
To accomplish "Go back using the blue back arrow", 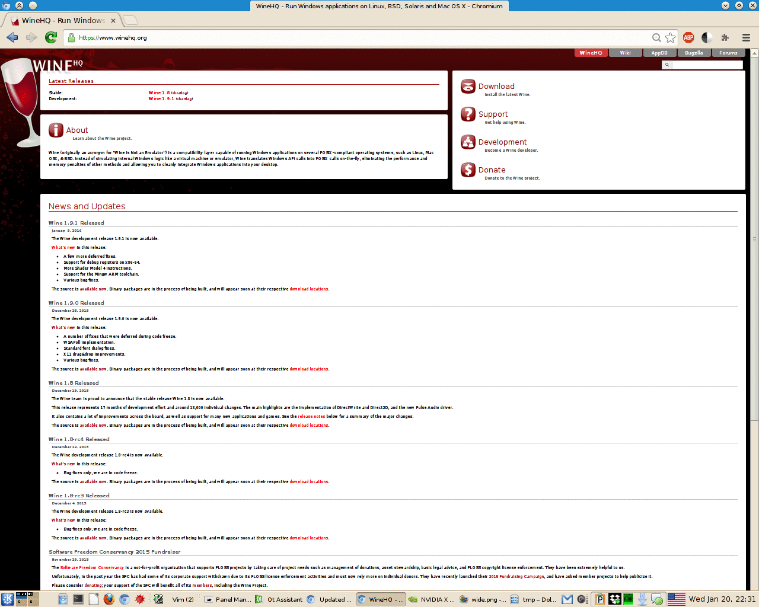I will tap(12, 37).
